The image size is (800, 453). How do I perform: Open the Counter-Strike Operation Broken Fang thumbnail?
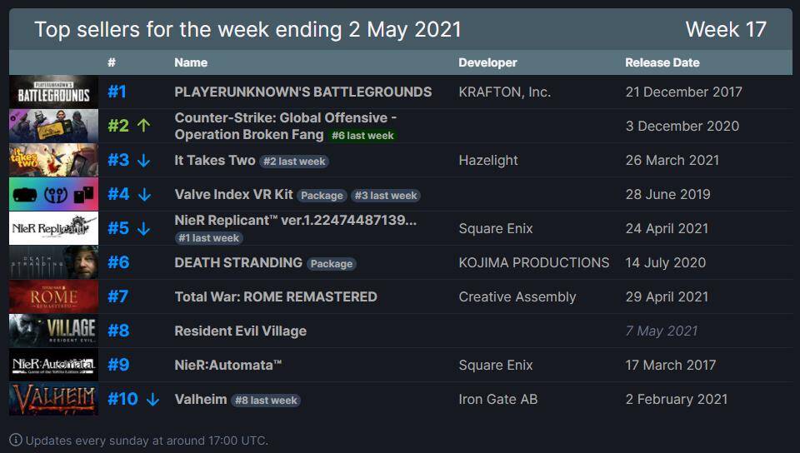[53, 126]
